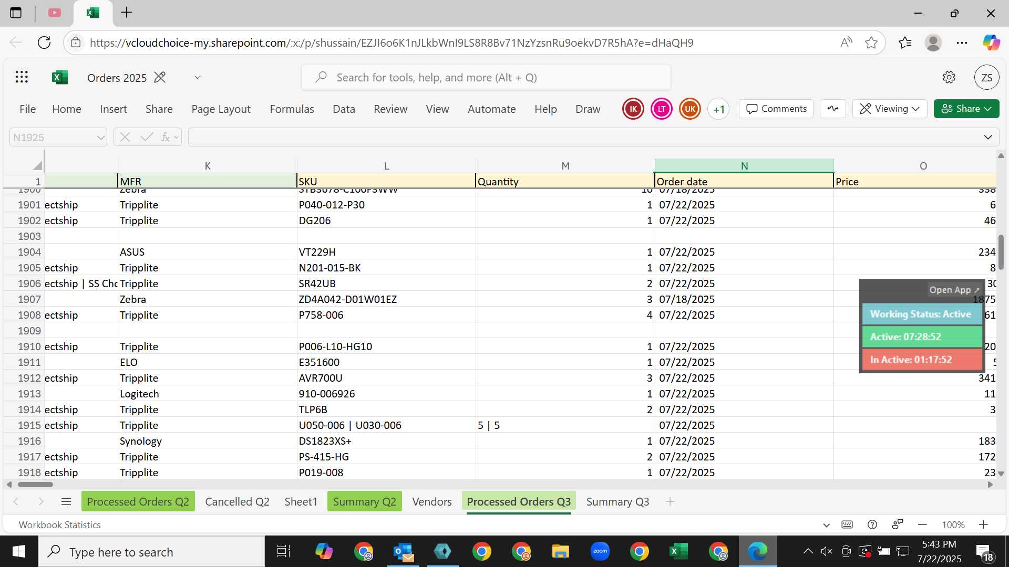Click the enter checkmark in formula bar

click(x=147, y=138)
